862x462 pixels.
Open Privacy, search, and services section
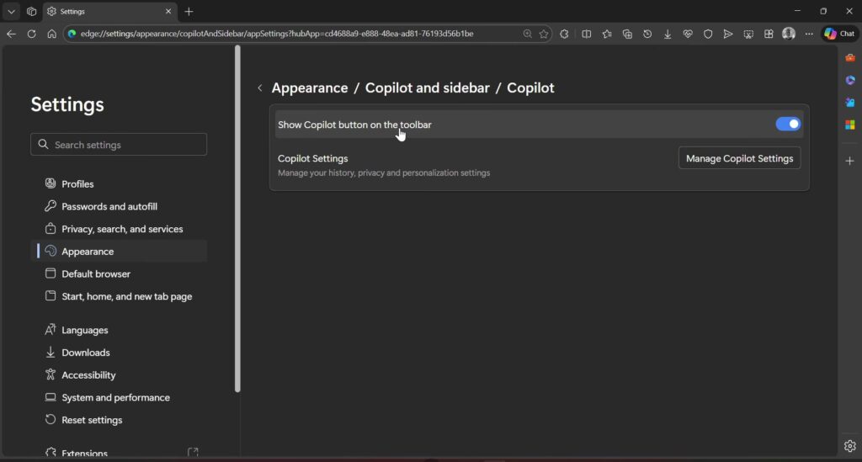(120, 229)
